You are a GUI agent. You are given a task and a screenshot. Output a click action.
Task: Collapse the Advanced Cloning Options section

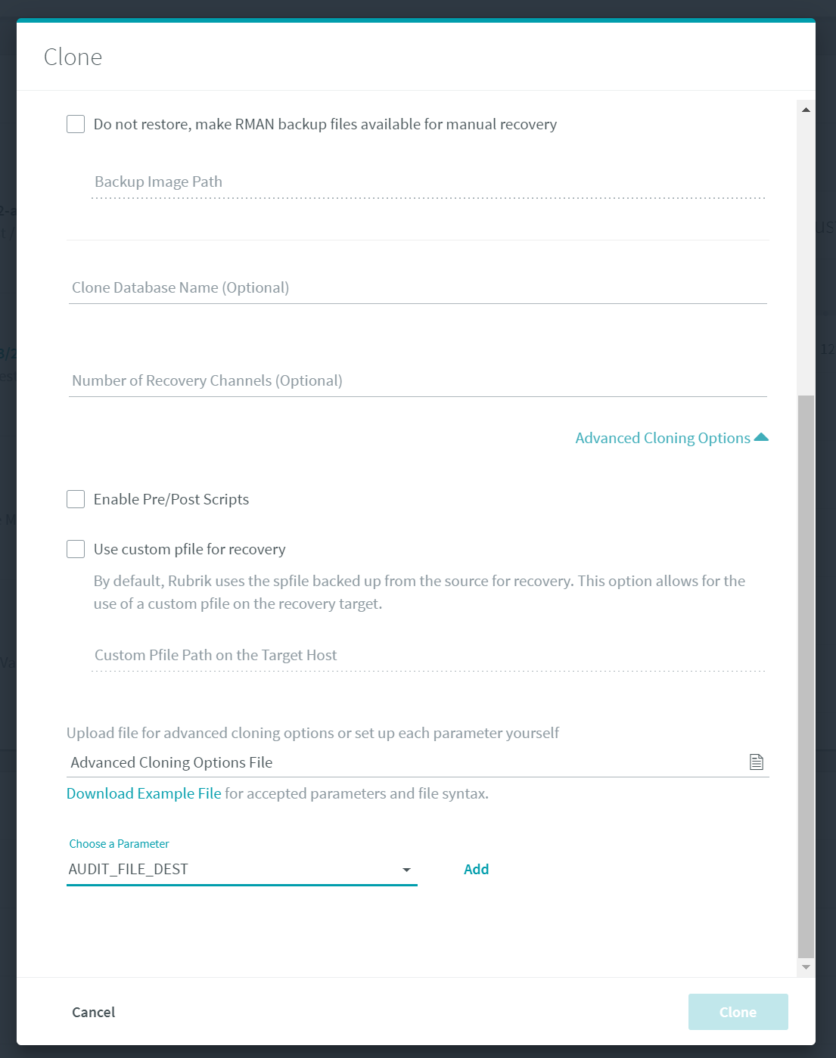point(662,438)
